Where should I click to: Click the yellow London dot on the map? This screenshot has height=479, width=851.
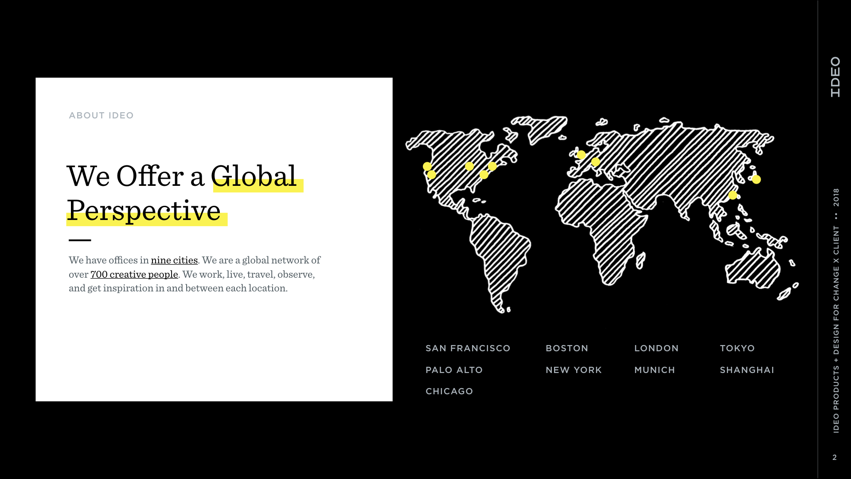point(582,155)
